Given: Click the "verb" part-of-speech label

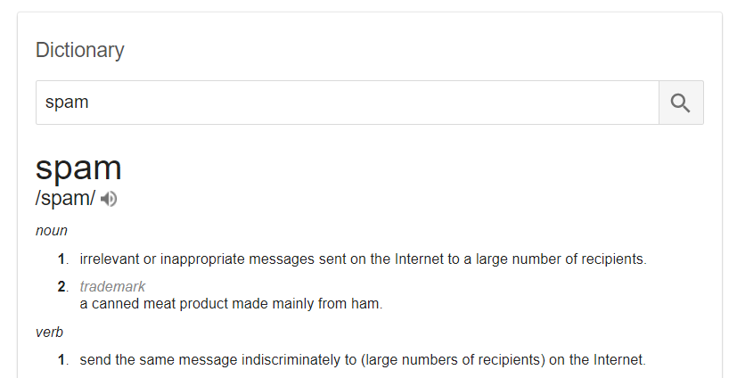Looking at the screenshot, I should coord(49,333).
